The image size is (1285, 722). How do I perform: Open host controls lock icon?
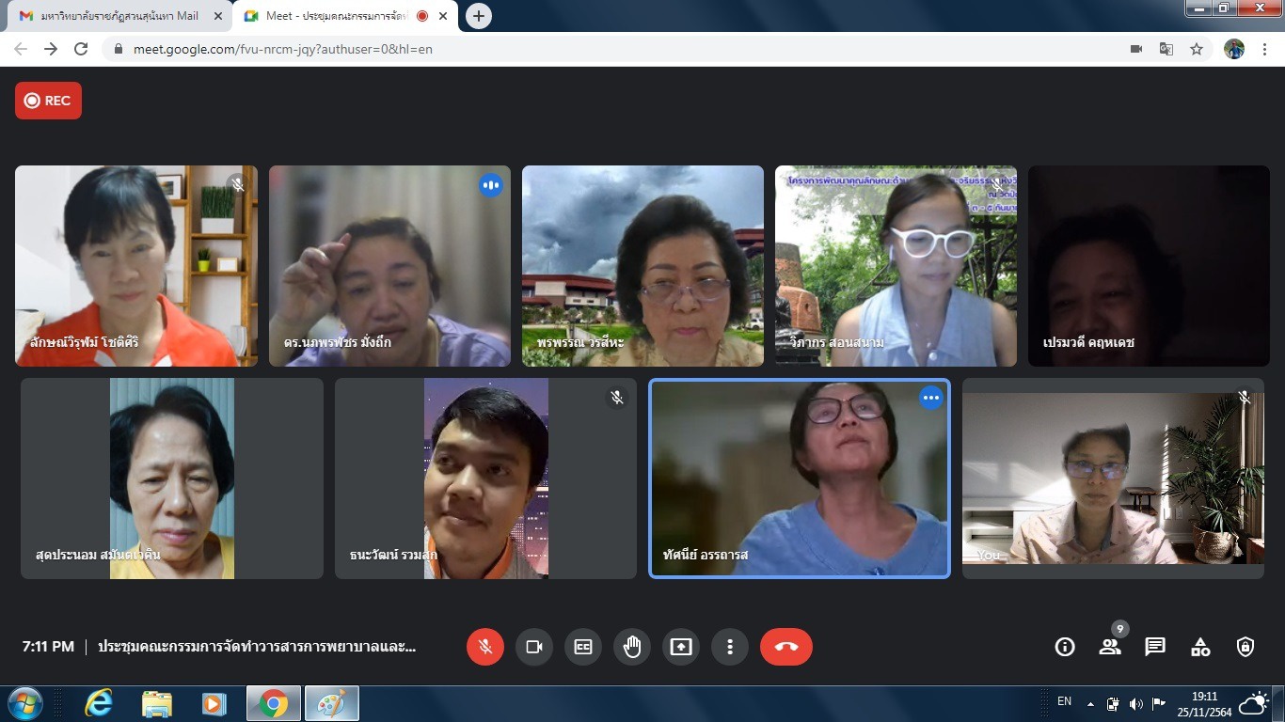[1245, 647]
